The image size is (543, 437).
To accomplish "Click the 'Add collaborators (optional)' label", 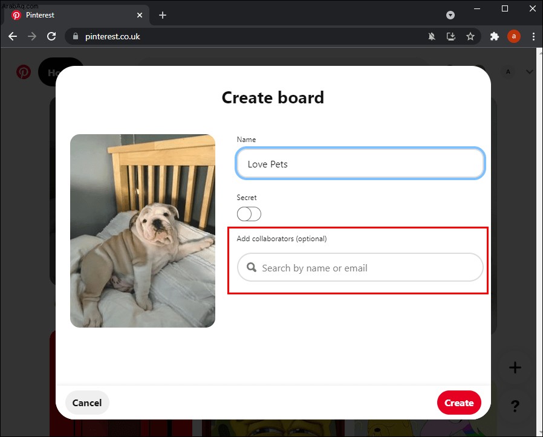I will coord(282,239).
